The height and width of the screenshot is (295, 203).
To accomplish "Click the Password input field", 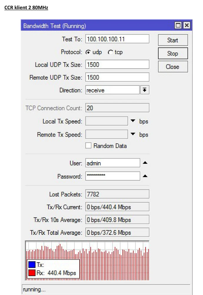I will pos(113,176).
